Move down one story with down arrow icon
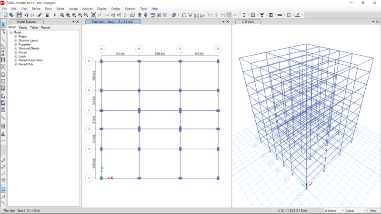This screenshot has width=381, height=214. pos(146,15)
